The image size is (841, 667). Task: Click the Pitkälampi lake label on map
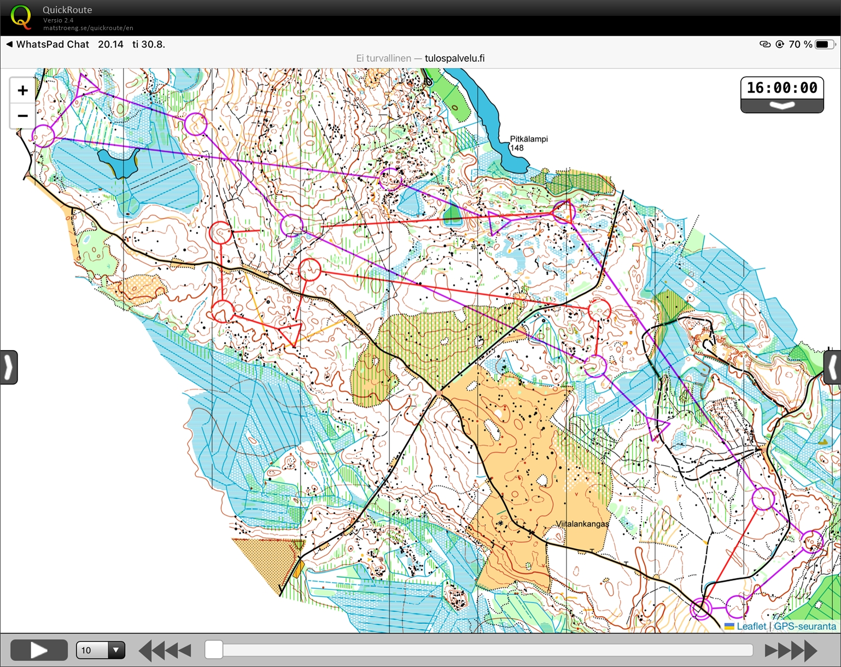528,139
